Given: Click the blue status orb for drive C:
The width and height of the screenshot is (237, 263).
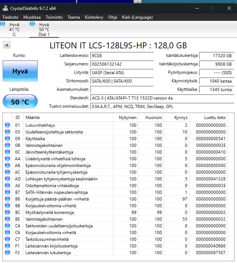Looking at the screenshot, I should click(x=2, y=24).
